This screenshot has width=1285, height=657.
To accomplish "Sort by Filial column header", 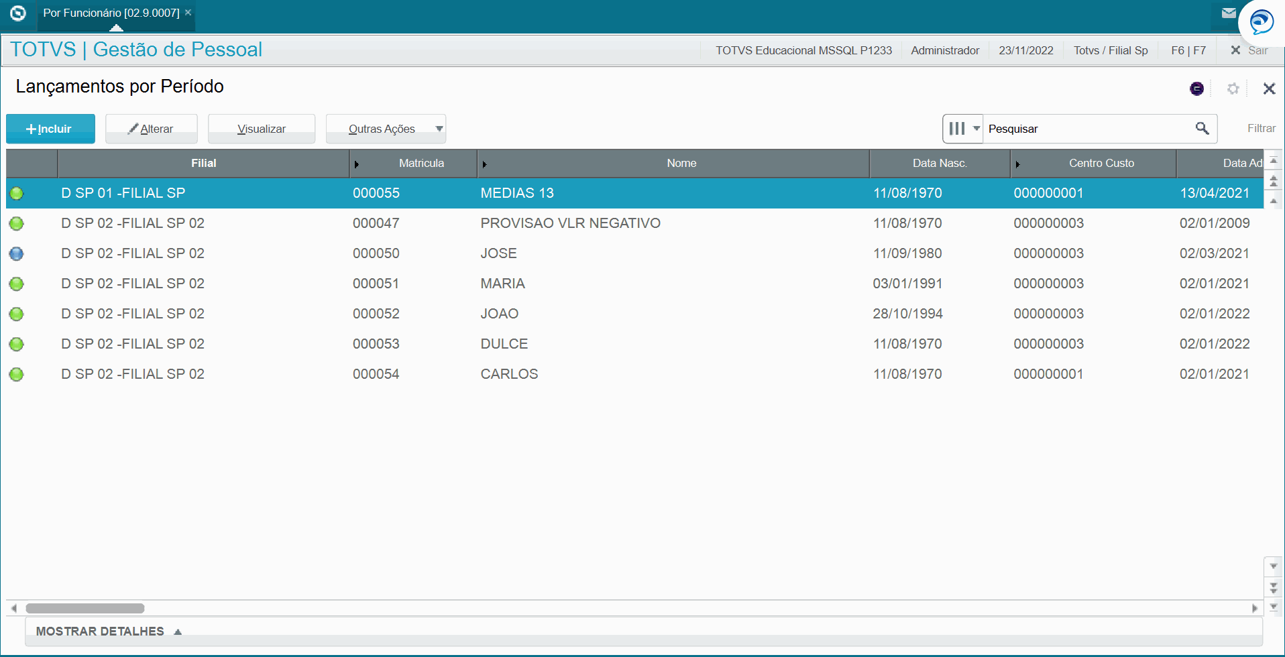I will tap(203, 164).
